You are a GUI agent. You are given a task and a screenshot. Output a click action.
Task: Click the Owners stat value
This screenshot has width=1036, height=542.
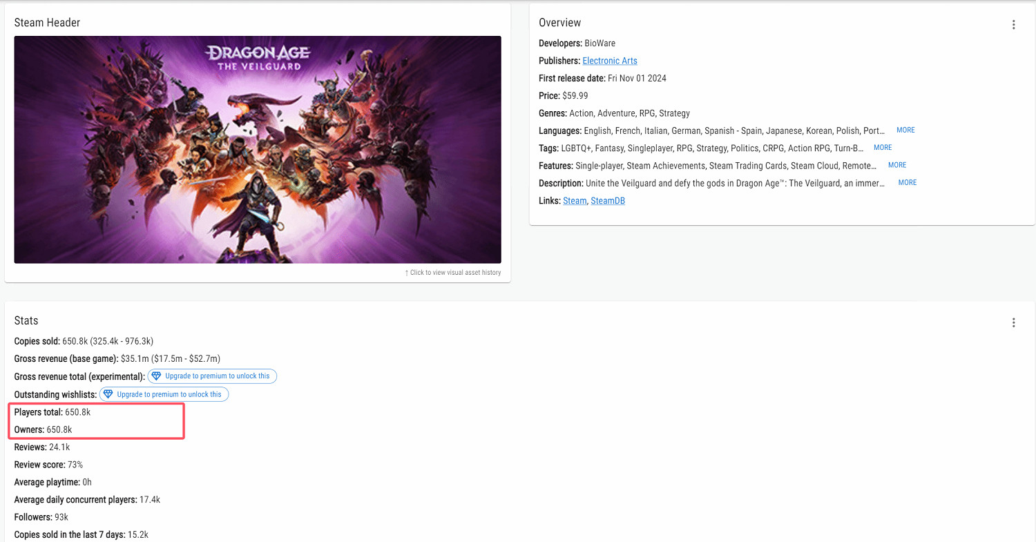point(59,429)
